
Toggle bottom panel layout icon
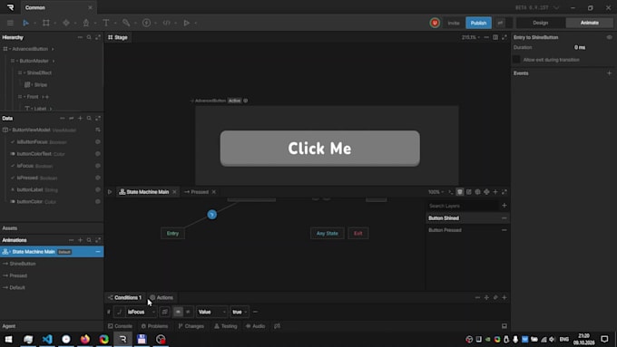point(504,326)
